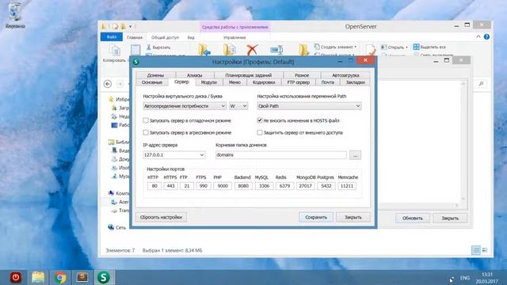Image resolution: width=507 pixels, height=285 pixels.
Task: Click the red power icon in taskbar
Action: [x=16, y=277]
